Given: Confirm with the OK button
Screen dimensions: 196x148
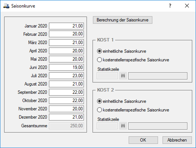Looking at the screenshot, I should pyautogui.click(x=143, y=140).
